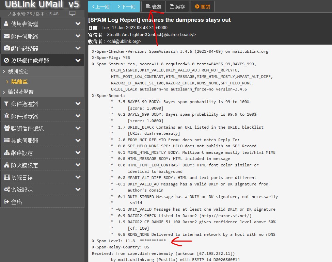
Task: Open 舉報及學習 submenu item
Action: 21,92
